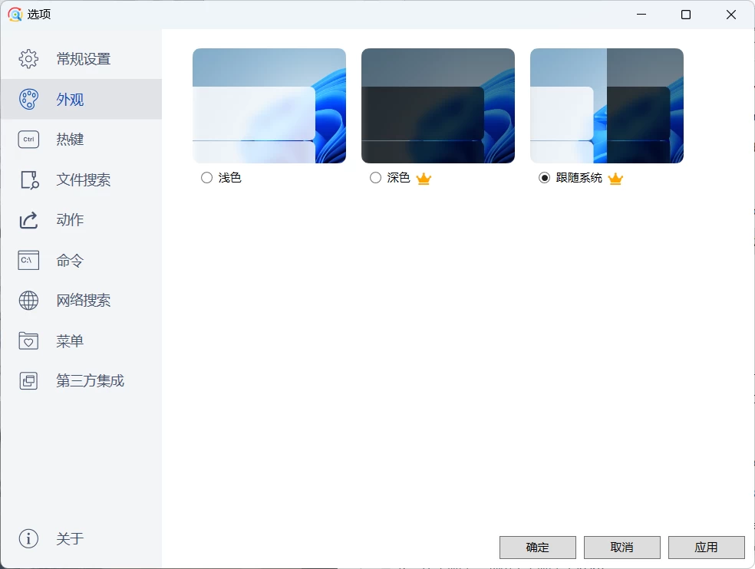This screenshot has width=755, height=569.
Task: Maximize the 选项 window
Action: pos(686,15)
